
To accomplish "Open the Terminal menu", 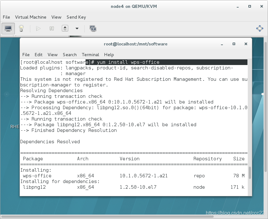I will click(x=90, y=55).
